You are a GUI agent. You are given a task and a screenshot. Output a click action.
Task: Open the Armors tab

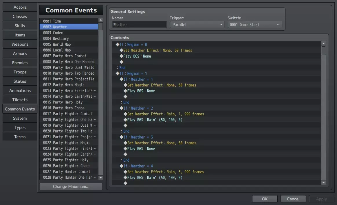pos(20,53)
